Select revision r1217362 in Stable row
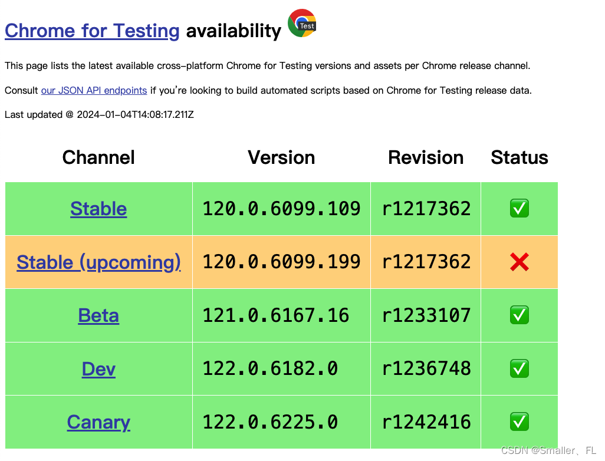 pyautogui.click(x=426, y=209)
